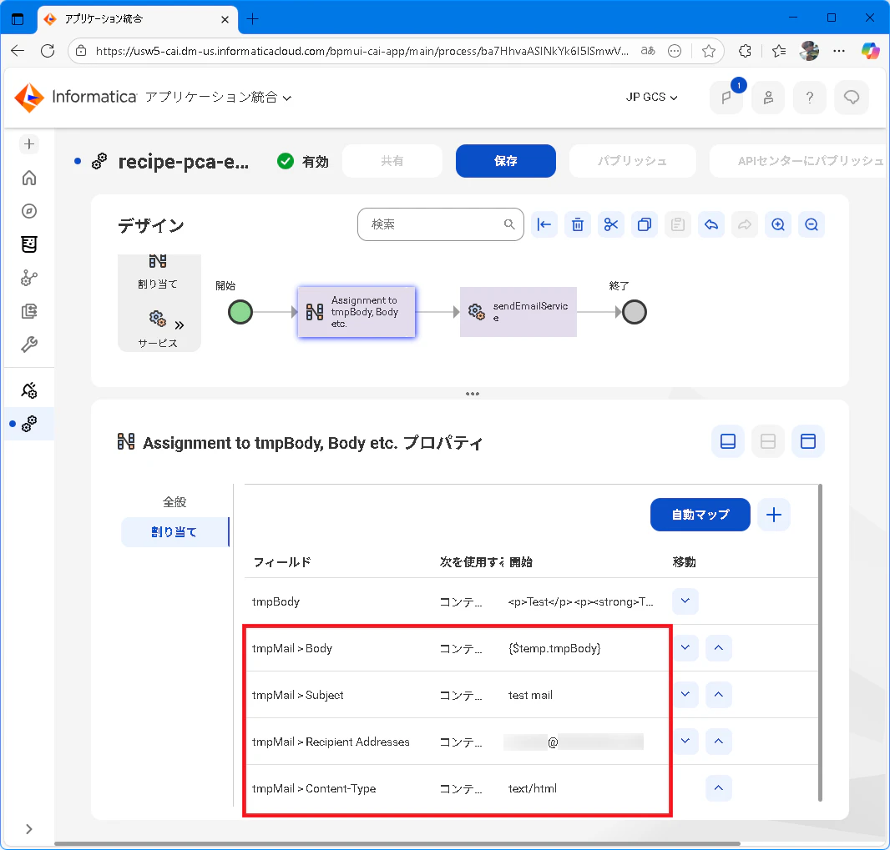Click the undo arrow icon
Viewport: 890px width, 850px height.
tap(711, 224)
